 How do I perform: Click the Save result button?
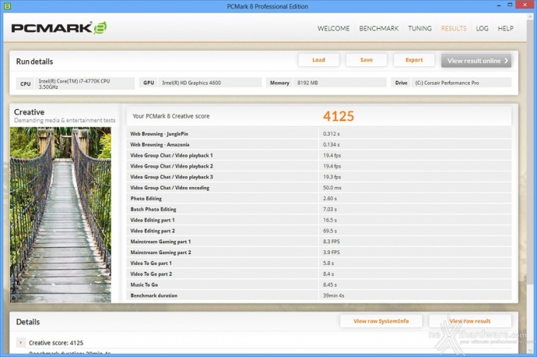pyautogui.click(x=366, y=60)
